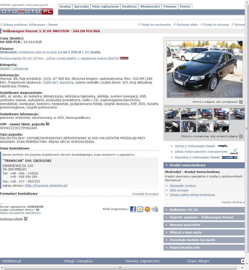Screen dimensions: 249x270
Task: Expand the Więcej o tym aucie section
Action: 204,233
